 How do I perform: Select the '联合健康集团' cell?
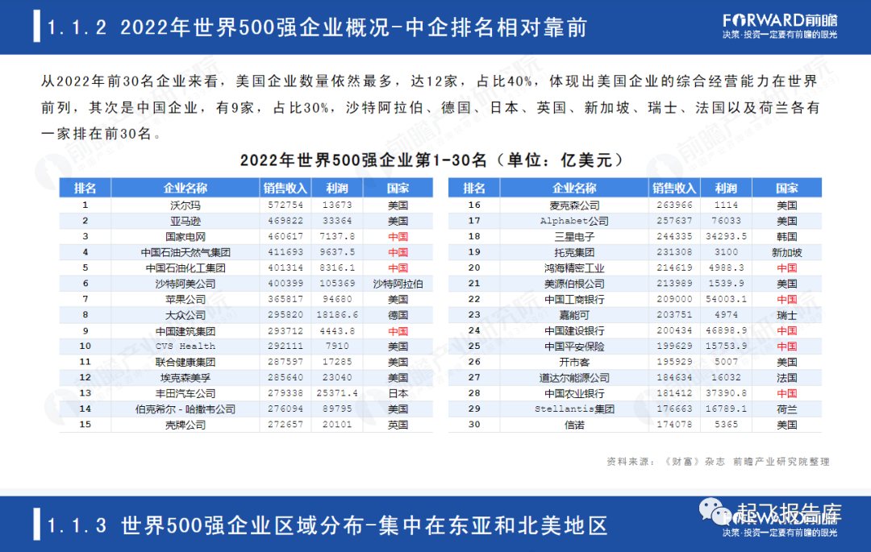tap(185, 363)
